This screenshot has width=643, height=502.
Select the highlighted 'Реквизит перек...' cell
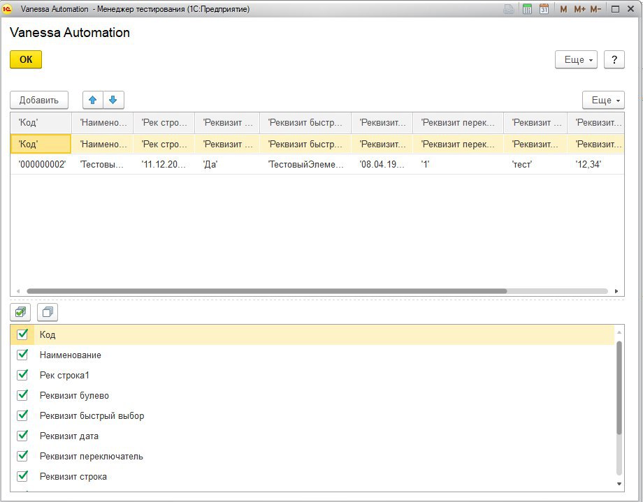click(458, 144)
